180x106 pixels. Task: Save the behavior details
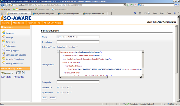45,98
